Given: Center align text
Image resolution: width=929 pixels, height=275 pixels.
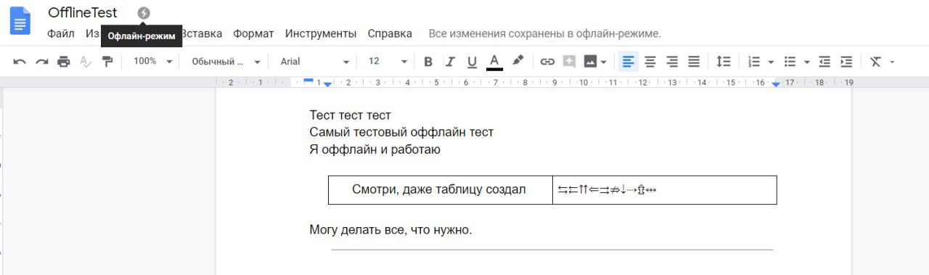Looking at the screenshot, I should [650, 62].
